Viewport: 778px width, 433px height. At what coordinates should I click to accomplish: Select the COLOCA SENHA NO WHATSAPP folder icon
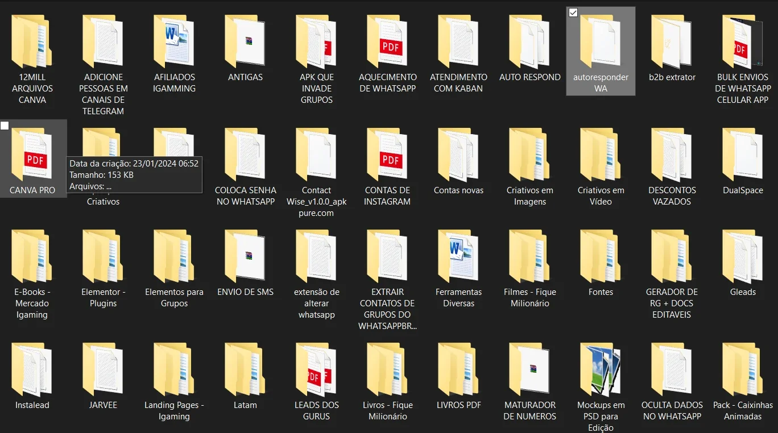(x=245, y=155)
